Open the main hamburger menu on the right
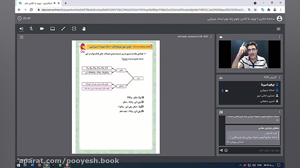Image resolution: width=300 pixels, height=168 pixels. (278, 29)
